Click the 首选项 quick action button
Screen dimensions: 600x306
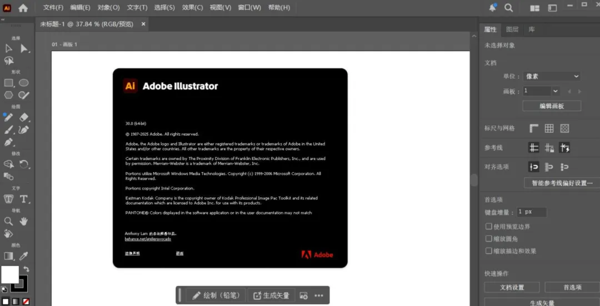(572, 287)
